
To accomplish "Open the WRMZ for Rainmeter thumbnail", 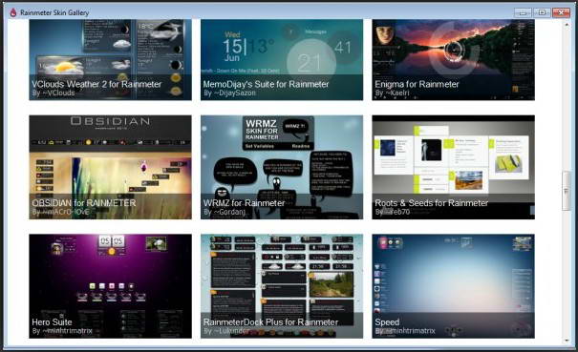I will click(282, 167).
